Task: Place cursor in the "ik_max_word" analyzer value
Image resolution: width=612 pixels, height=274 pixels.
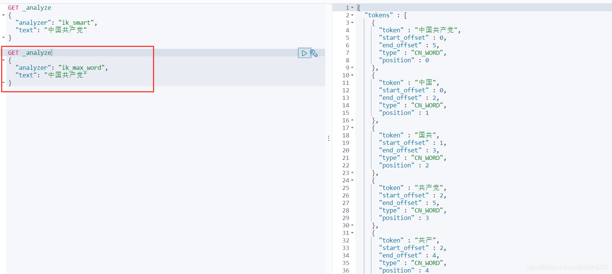Action: pyautogui.click(x=81, y=68)
